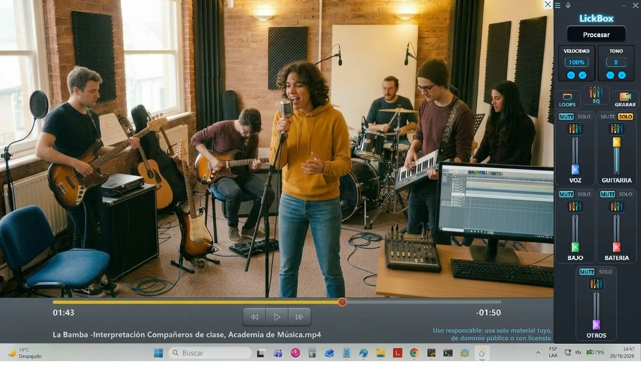Open the BATERIA track equalizer icon
Image resolution: width=641 pixels, height=387 pixels.
(x=617, y=206)
